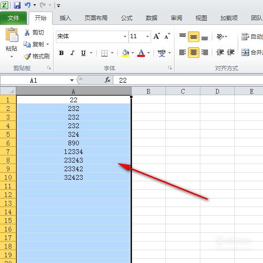Screen dimensions: 263x263
Task: Switch to the 数据 (Data) tab
Action: click(x=152, y=18)
